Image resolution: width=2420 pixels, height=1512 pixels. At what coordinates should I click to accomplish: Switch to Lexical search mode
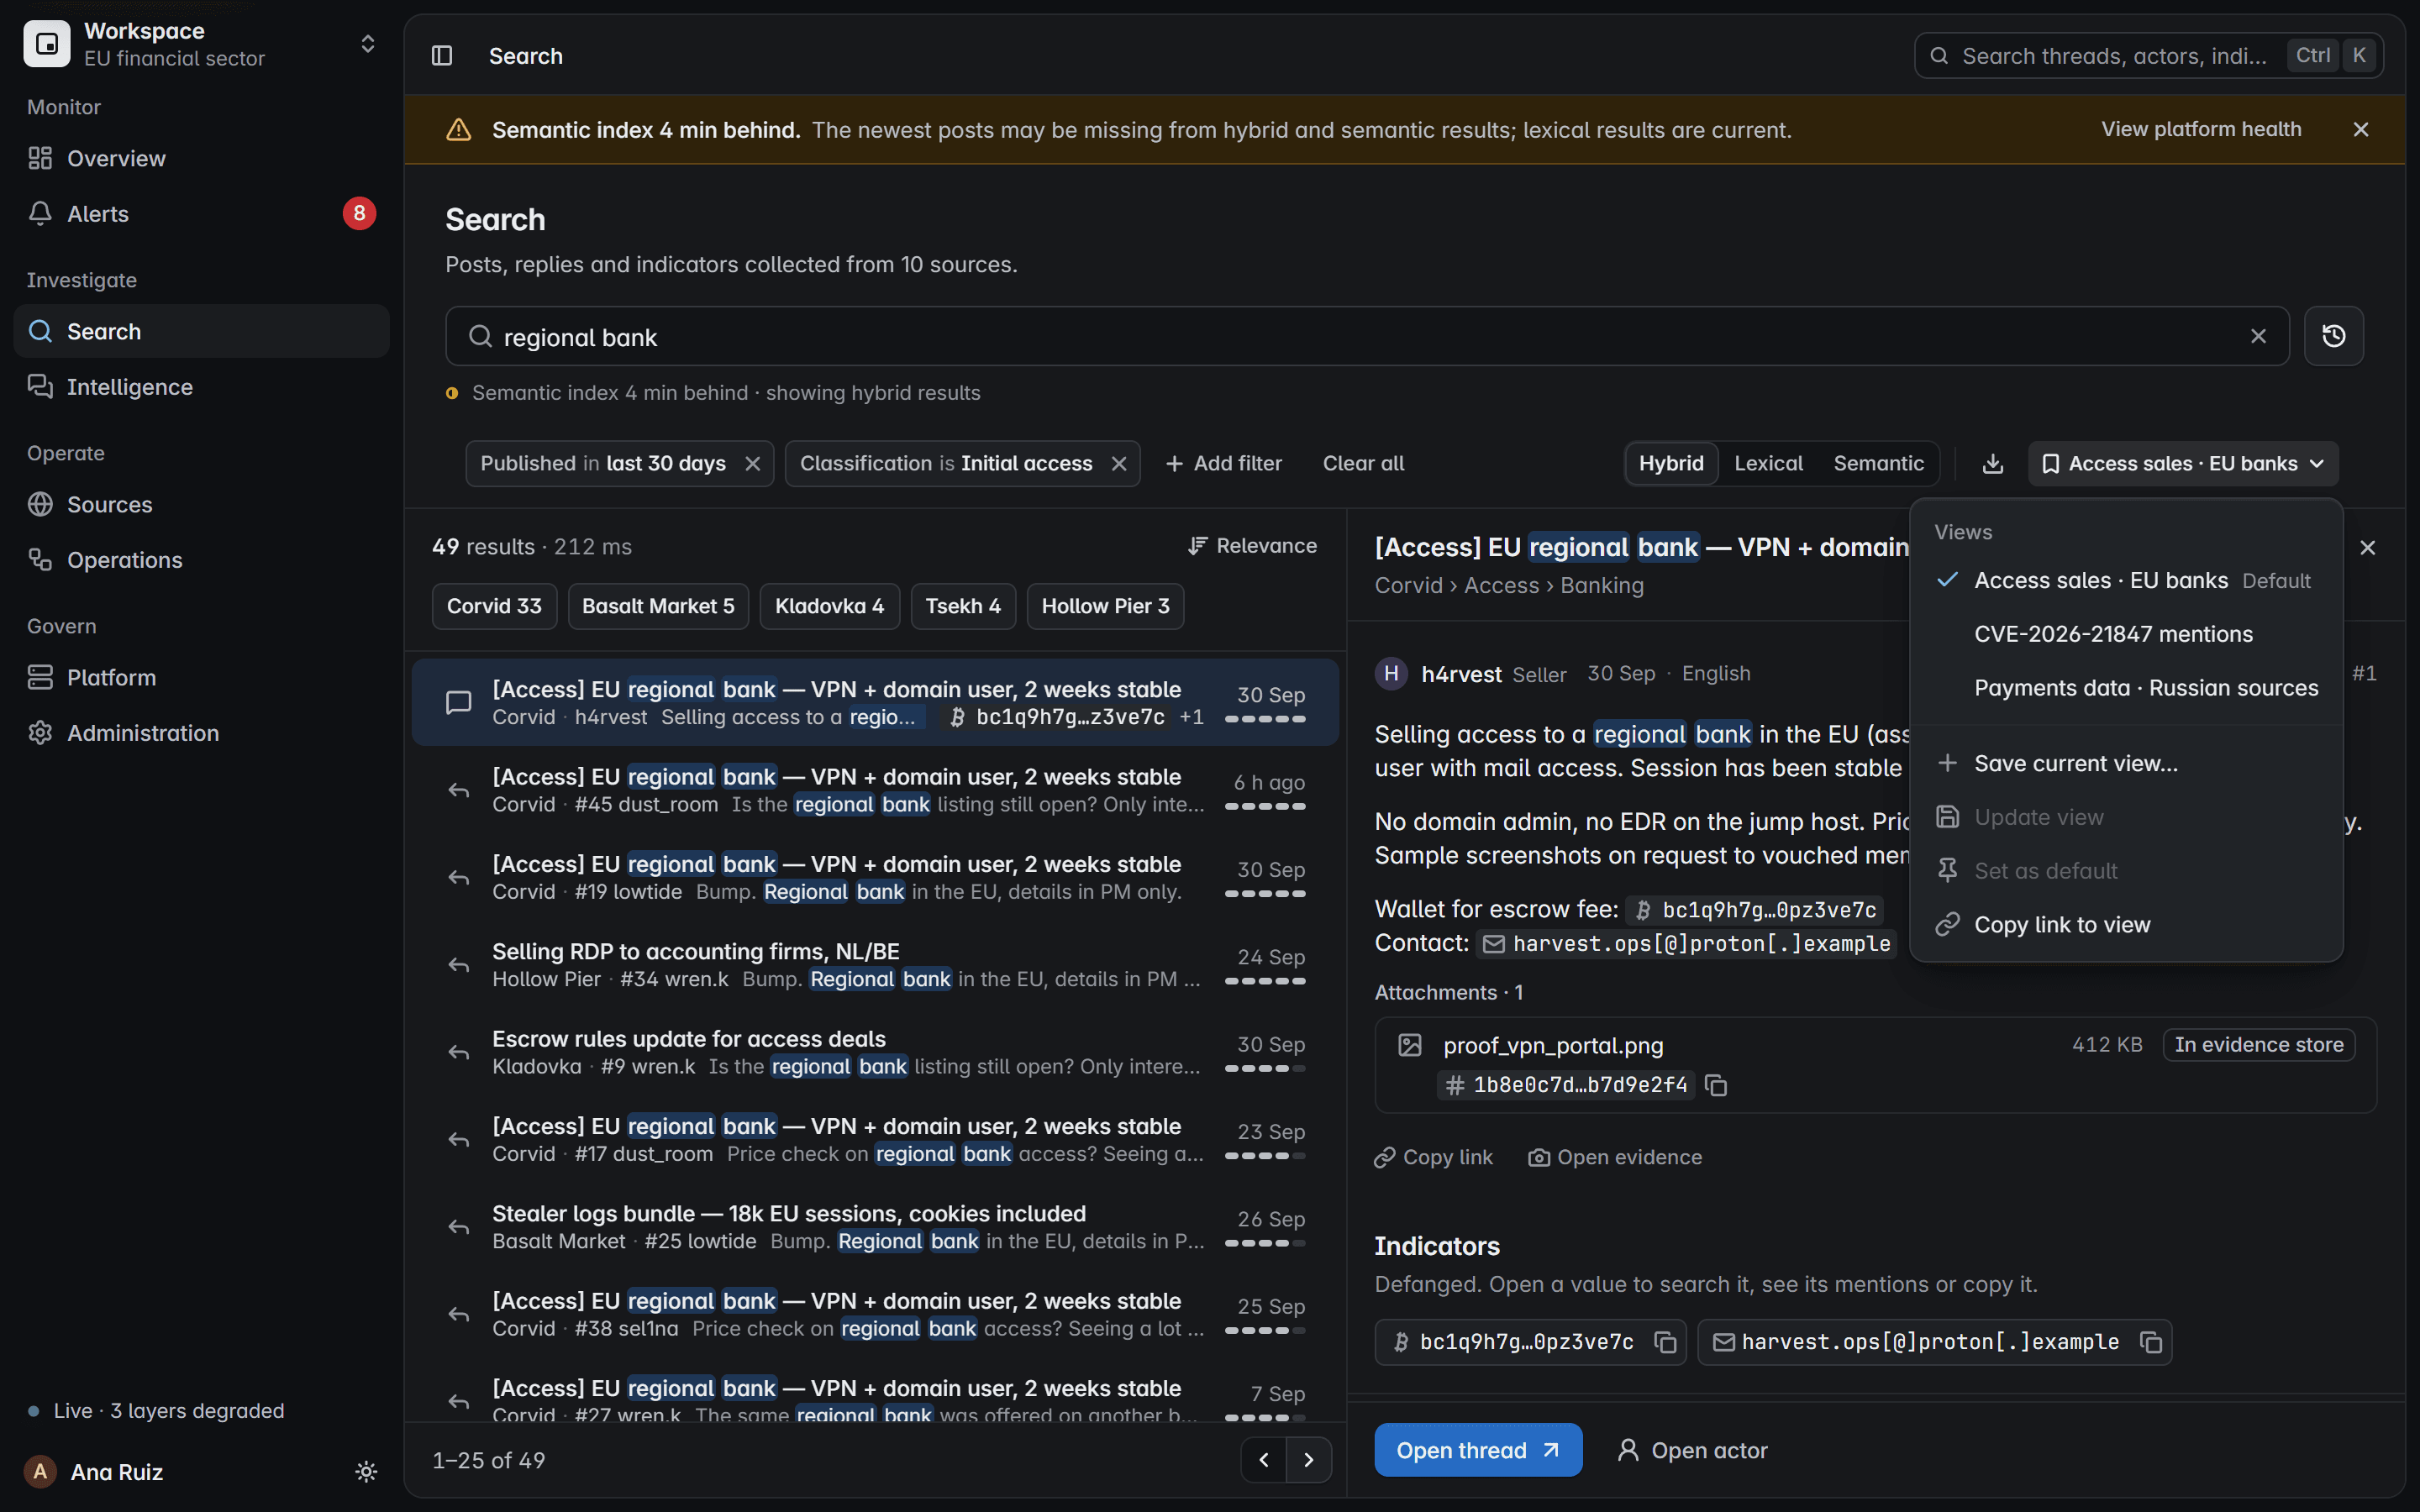coord(1768,464)
